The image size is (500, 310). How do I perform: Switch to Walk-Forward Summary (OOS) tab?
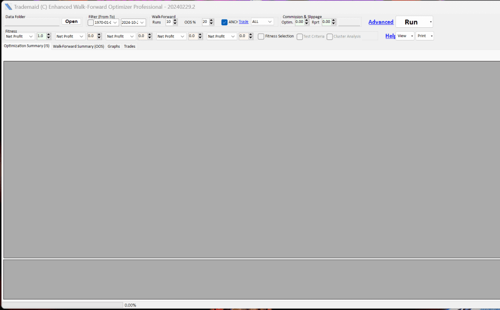coord(78,46)
